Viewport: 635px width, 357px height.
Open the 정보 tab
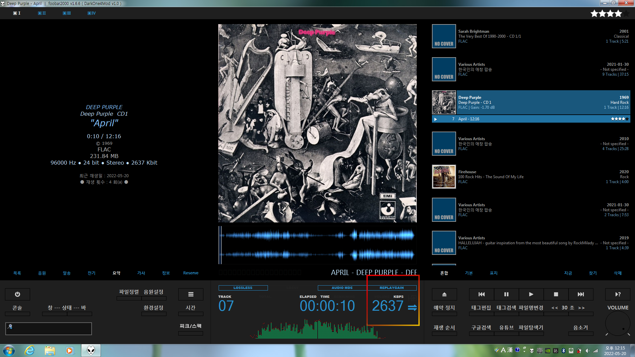click(166, 273)
